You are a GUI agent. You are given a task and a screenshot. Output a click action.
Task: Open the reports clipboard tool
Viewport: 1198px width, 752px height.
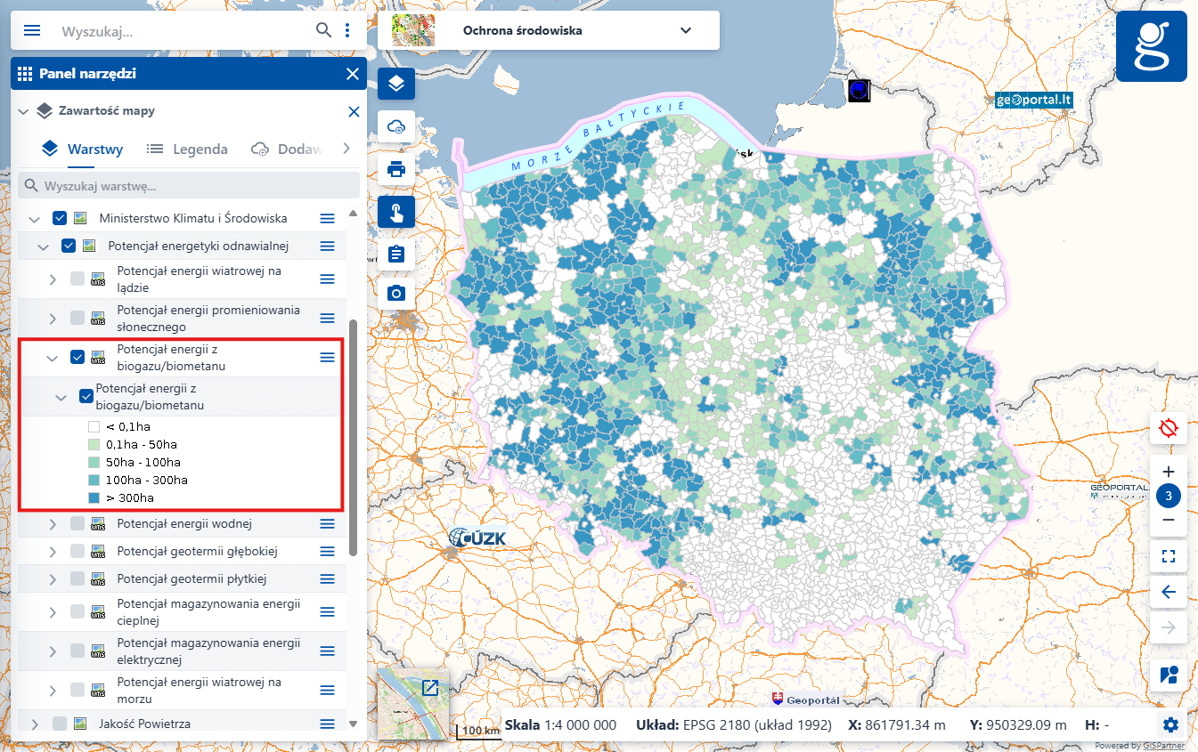pos(395,253)
